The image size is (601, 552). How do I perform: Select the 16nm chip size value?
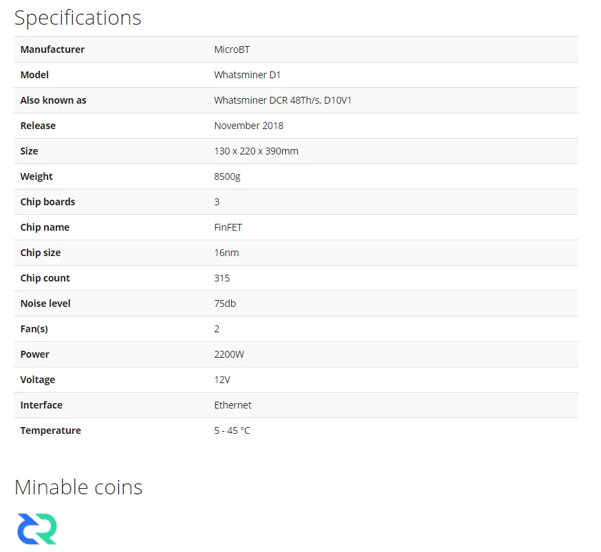pos(226,253)
